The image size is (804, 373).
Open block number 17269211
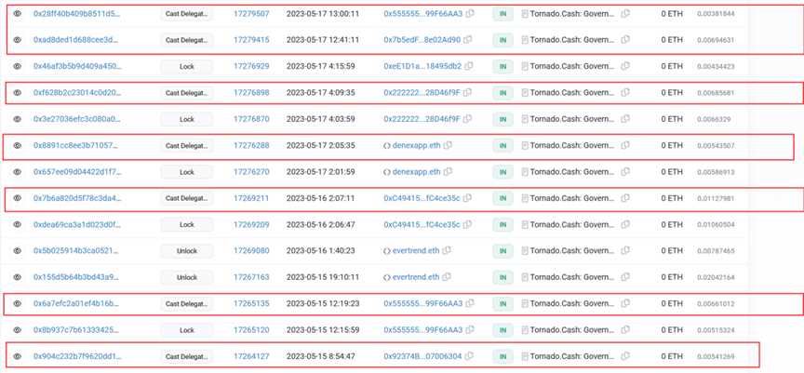(251, 198)
